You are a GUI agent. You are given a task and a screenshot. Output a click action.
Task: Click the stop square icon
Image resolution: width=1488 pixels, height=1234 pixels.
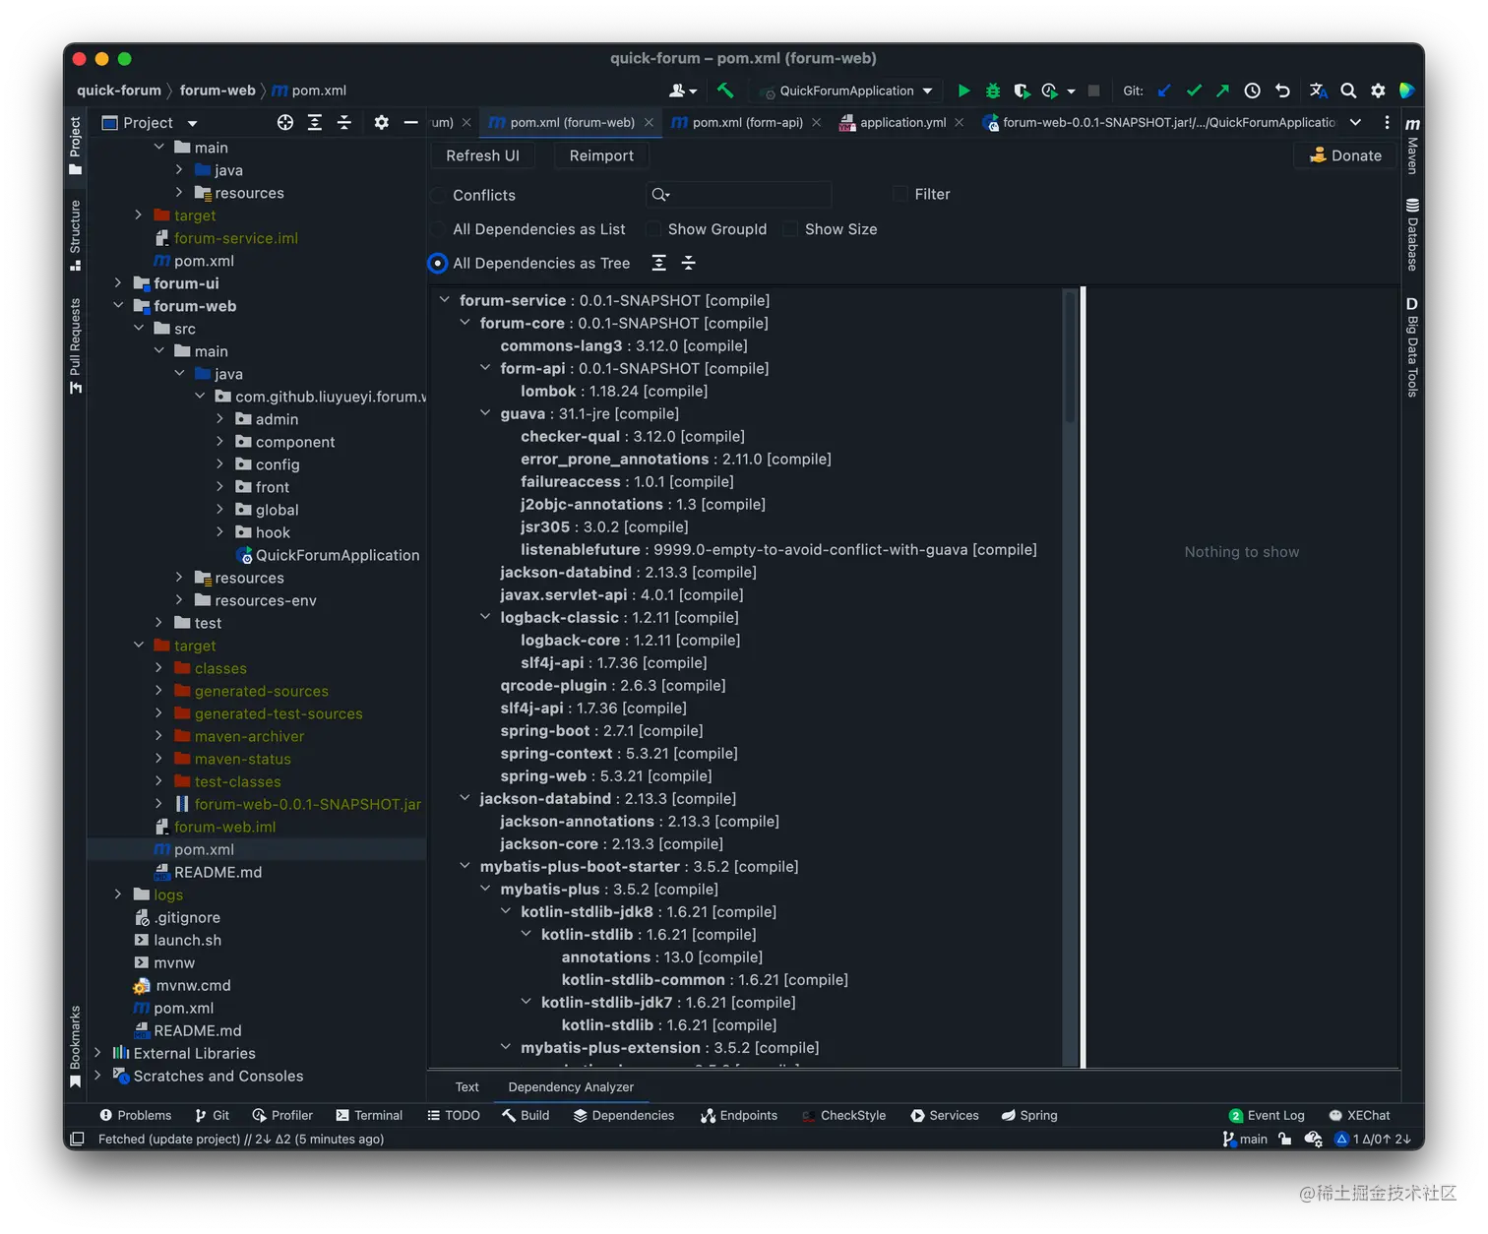[1093, 91]
